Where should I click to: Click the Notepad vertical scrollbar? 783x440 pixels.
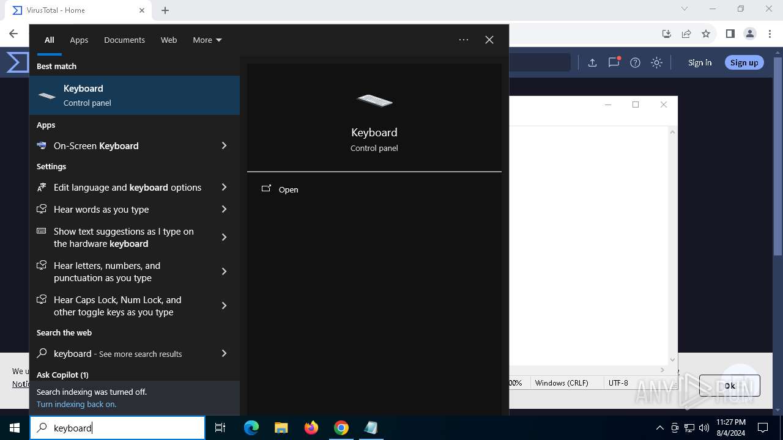tap(672, 244)
